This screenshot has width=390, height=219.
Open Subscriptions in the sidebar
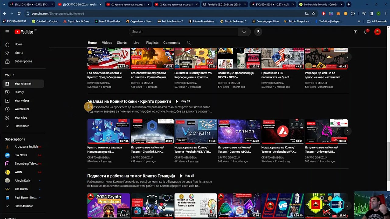click(23, 61)
